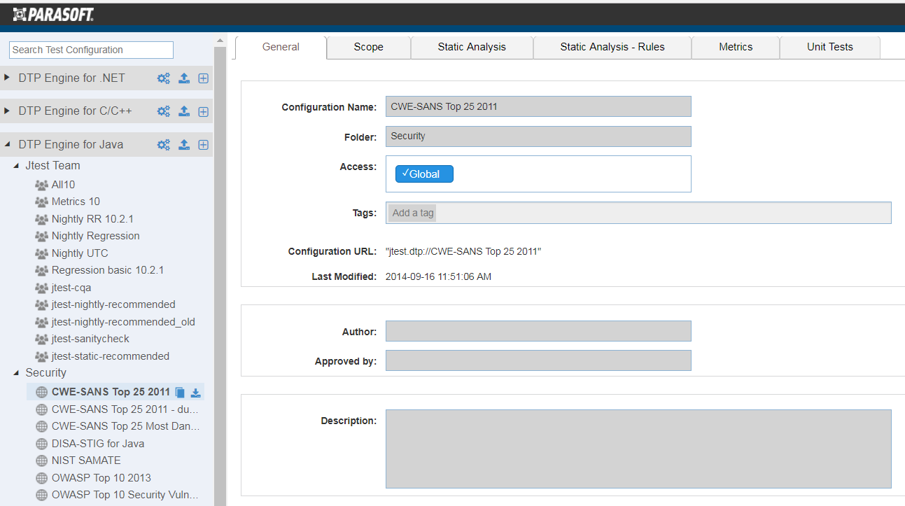Open the General tab
The image size is (905, 506).
(x=281, y=47)
